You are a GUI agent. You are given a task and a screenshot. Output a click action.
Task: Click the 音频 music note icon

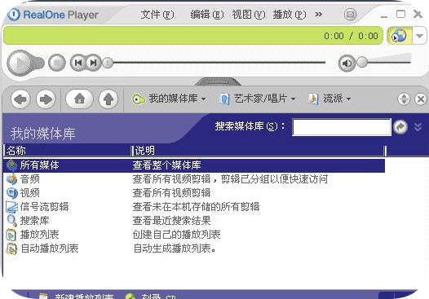(11, 179)
